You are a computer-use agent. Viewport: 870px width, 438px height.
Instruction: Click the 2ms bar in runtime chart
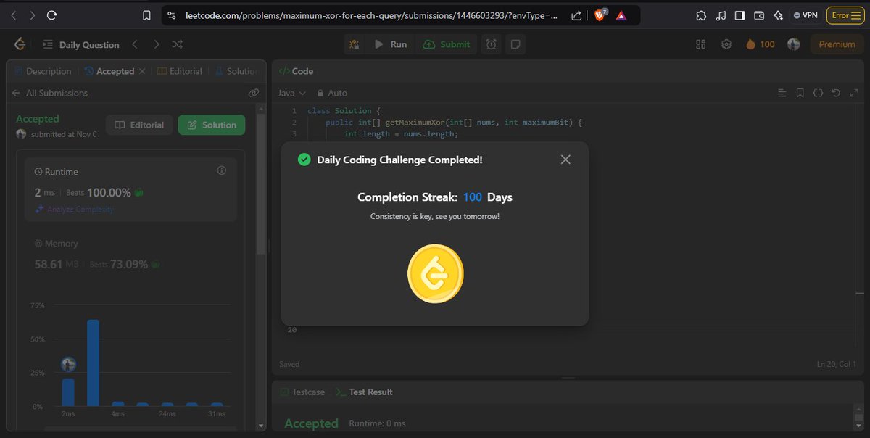(68, 392)
